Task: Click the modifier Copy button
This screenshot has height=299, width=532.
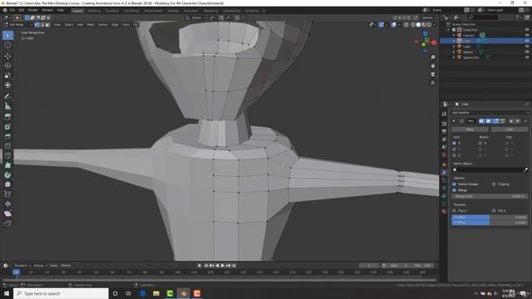Action: (510, 130)
